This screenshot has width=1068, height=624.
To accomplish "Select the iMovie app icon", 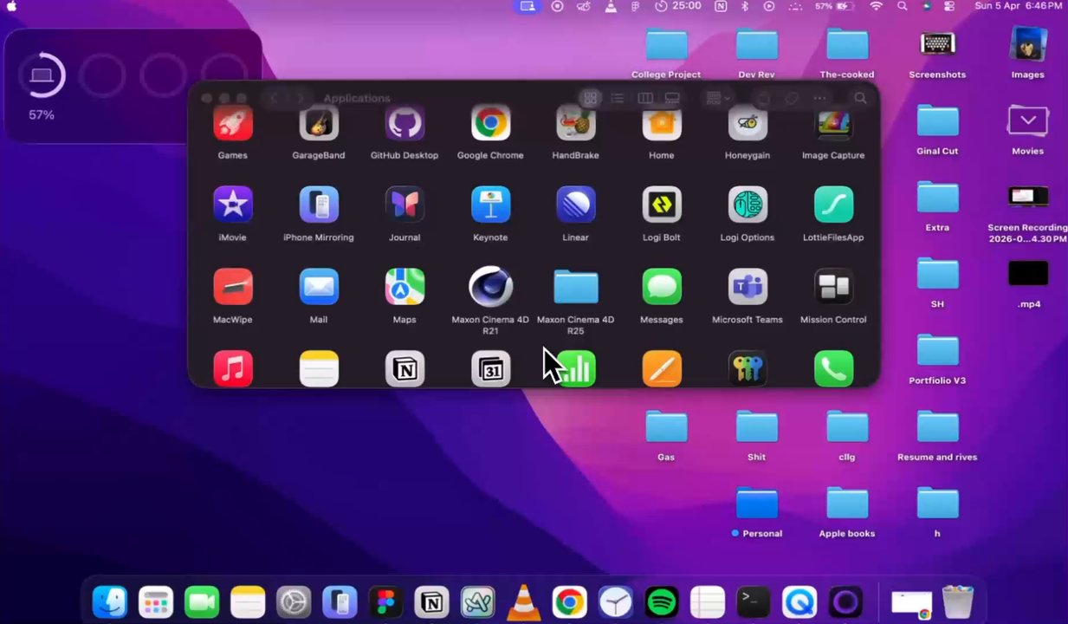I will click(x=233, y=205).
